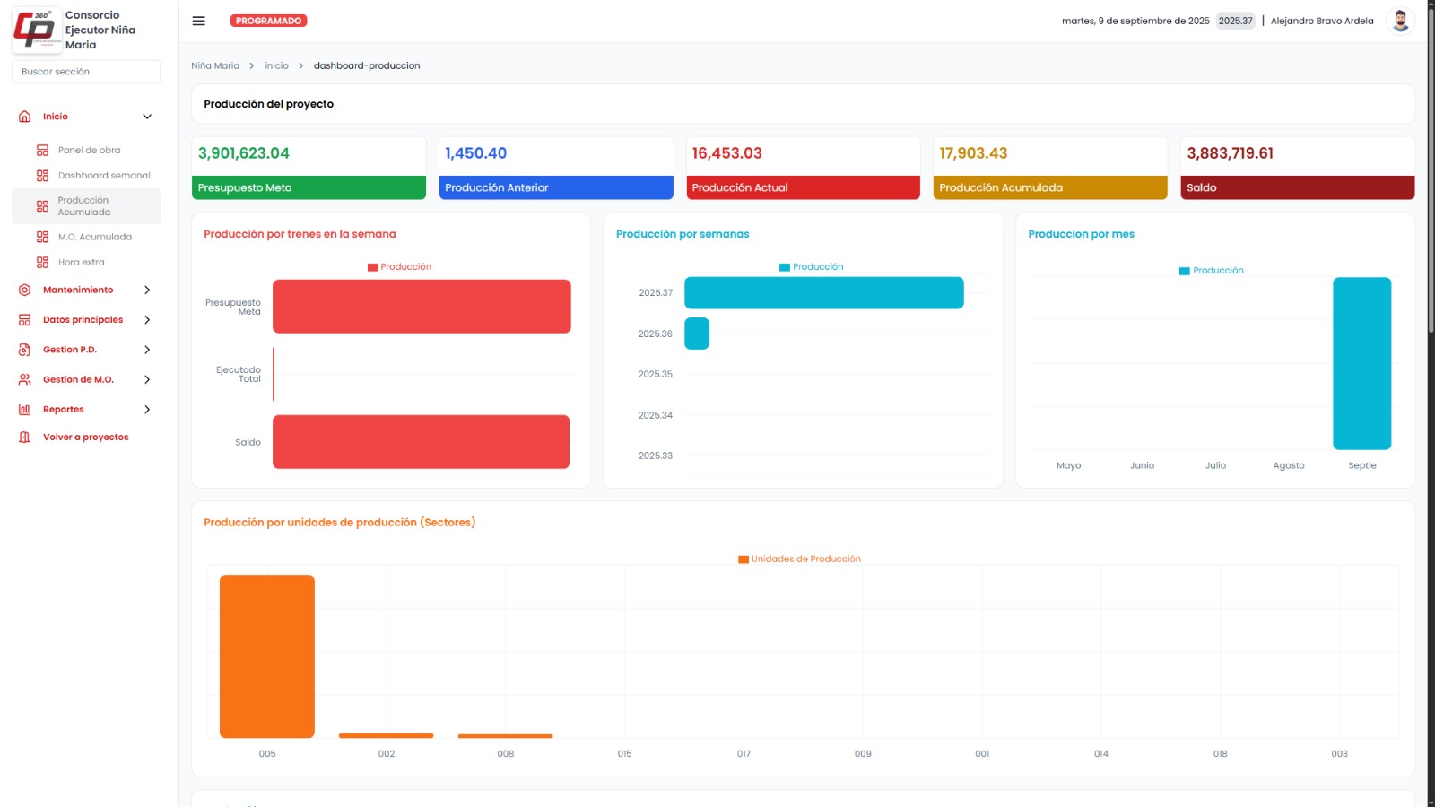Toggle Unidades de Producción legend
This screenshot has width=1435, height=807.
(x=799, y=560)
